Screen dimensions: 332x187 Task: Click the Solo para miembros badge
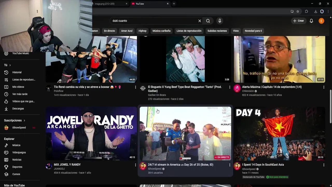(x=277, y=177)
